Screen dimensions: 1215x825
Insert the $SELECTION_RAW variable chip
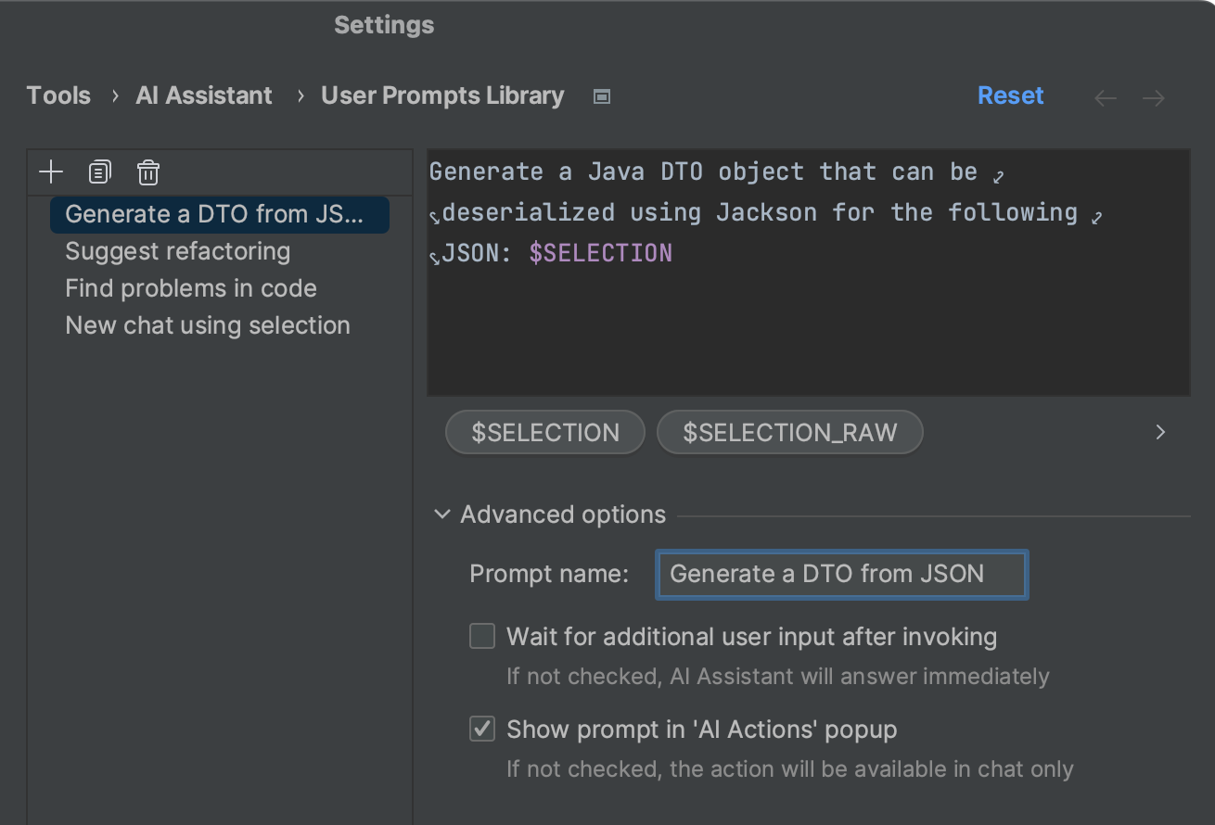[x=789, y=432]
